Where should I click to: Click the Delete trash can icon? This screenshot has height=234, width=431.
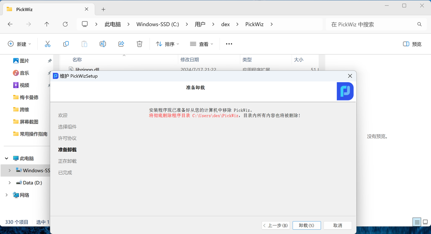139,44
